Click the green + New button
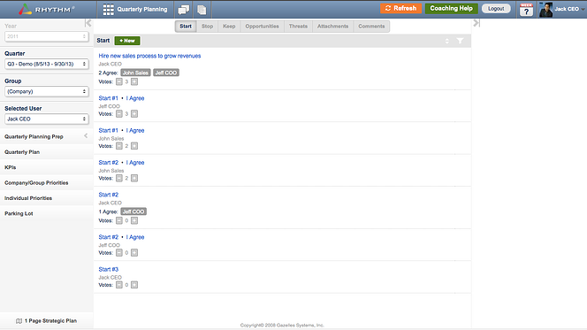Image resolution: width=587 pixels, height=330 pixels. [127, 41]
